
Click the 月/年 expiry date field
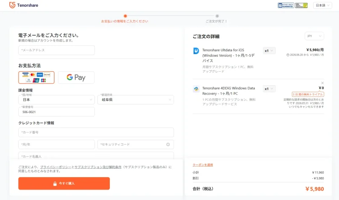[x=56, y=144]
